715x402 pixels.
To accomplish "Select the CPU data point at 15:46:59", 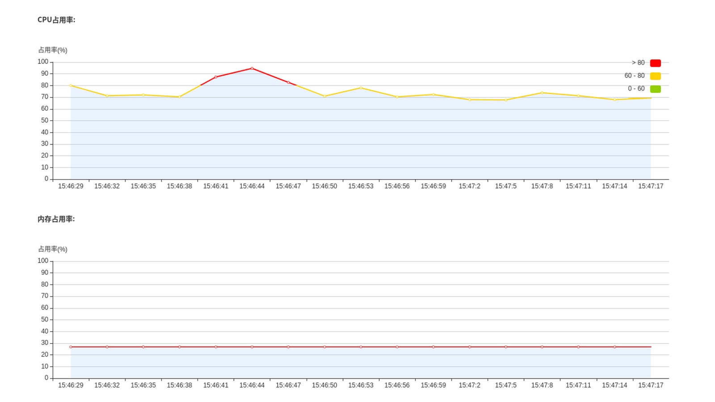I will (x=433, y=95).
